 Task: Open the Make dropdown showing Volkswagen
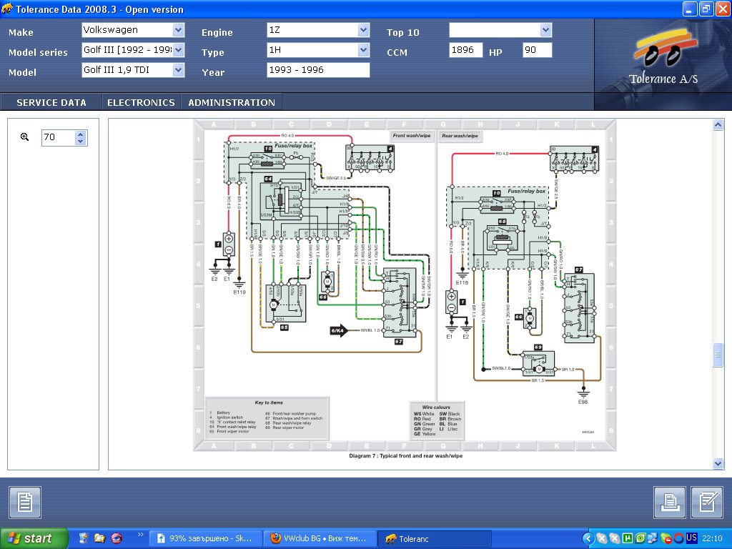tap(178, 30)
